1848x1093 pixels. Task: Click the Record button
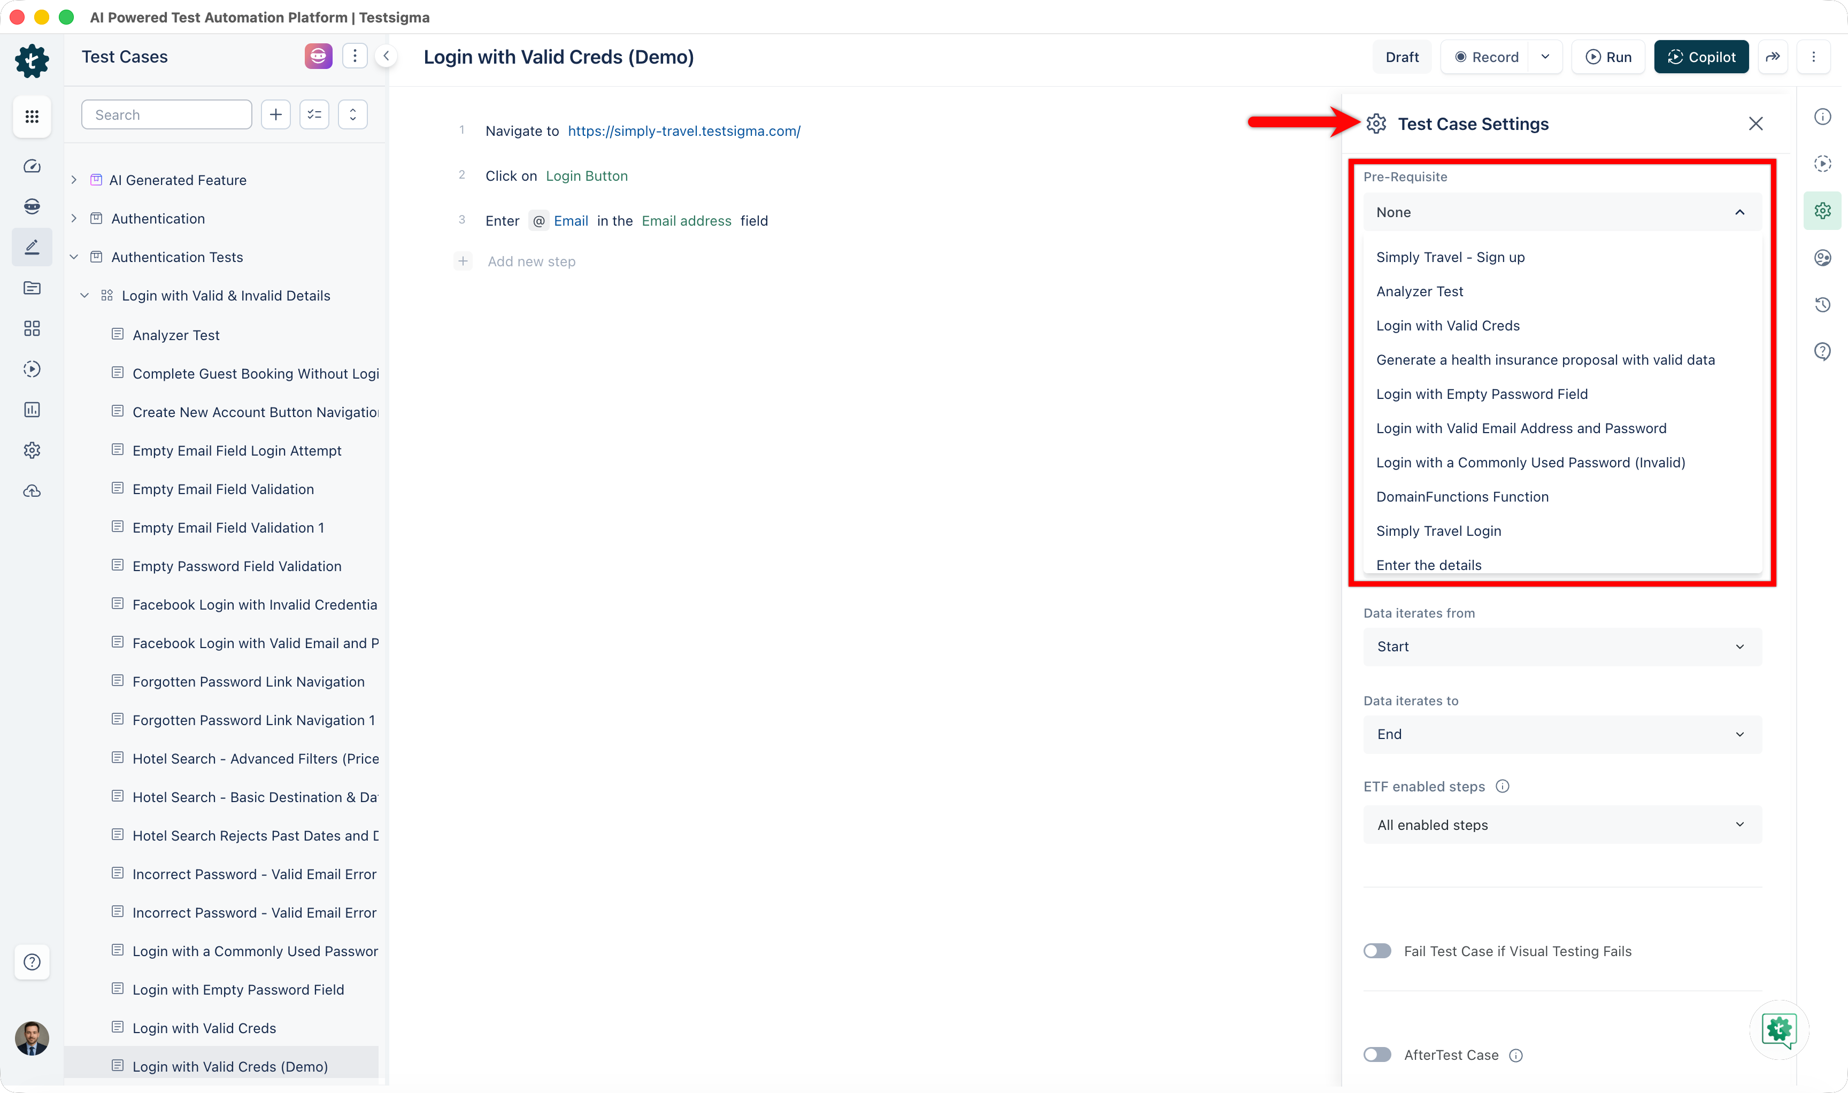pos(1487,57)
